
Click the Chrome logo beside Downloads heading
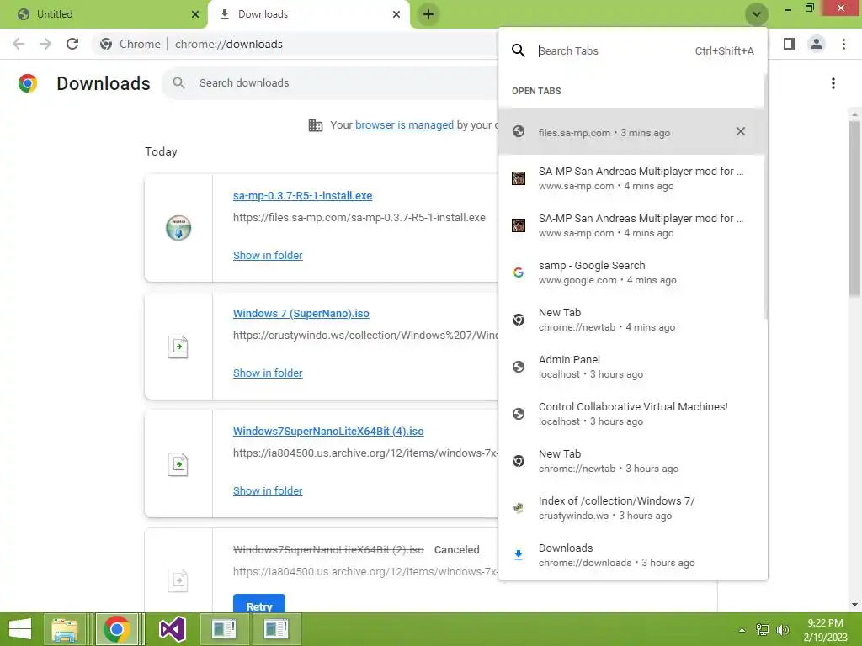(x=28, y=83)
